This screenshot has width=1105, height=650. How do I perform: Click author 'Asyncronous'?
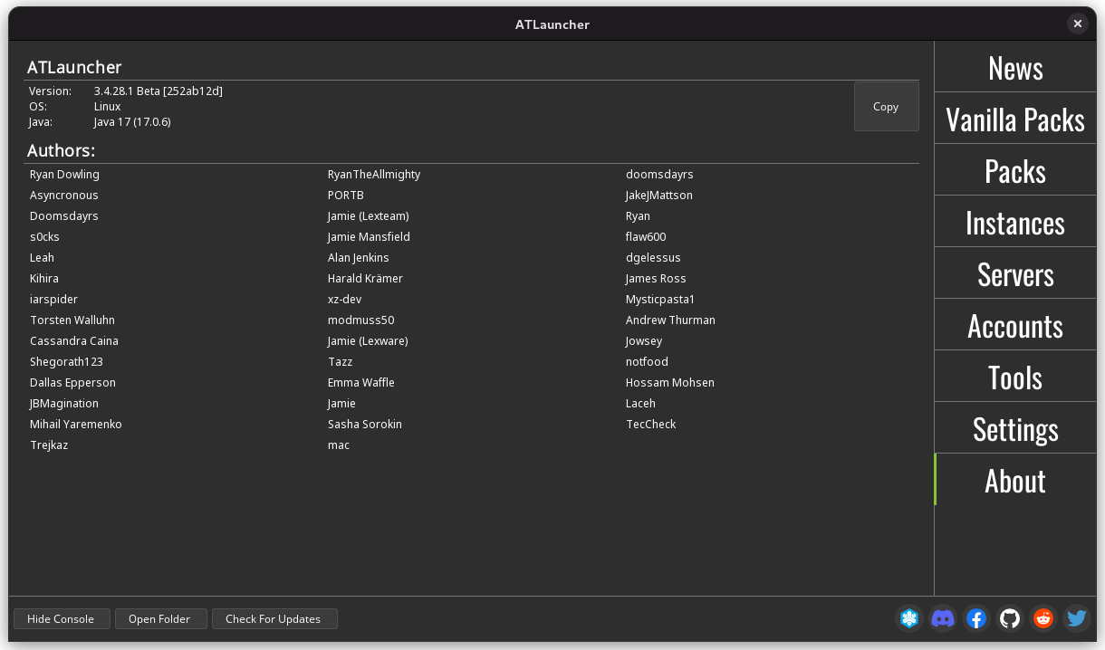[64, 196]
